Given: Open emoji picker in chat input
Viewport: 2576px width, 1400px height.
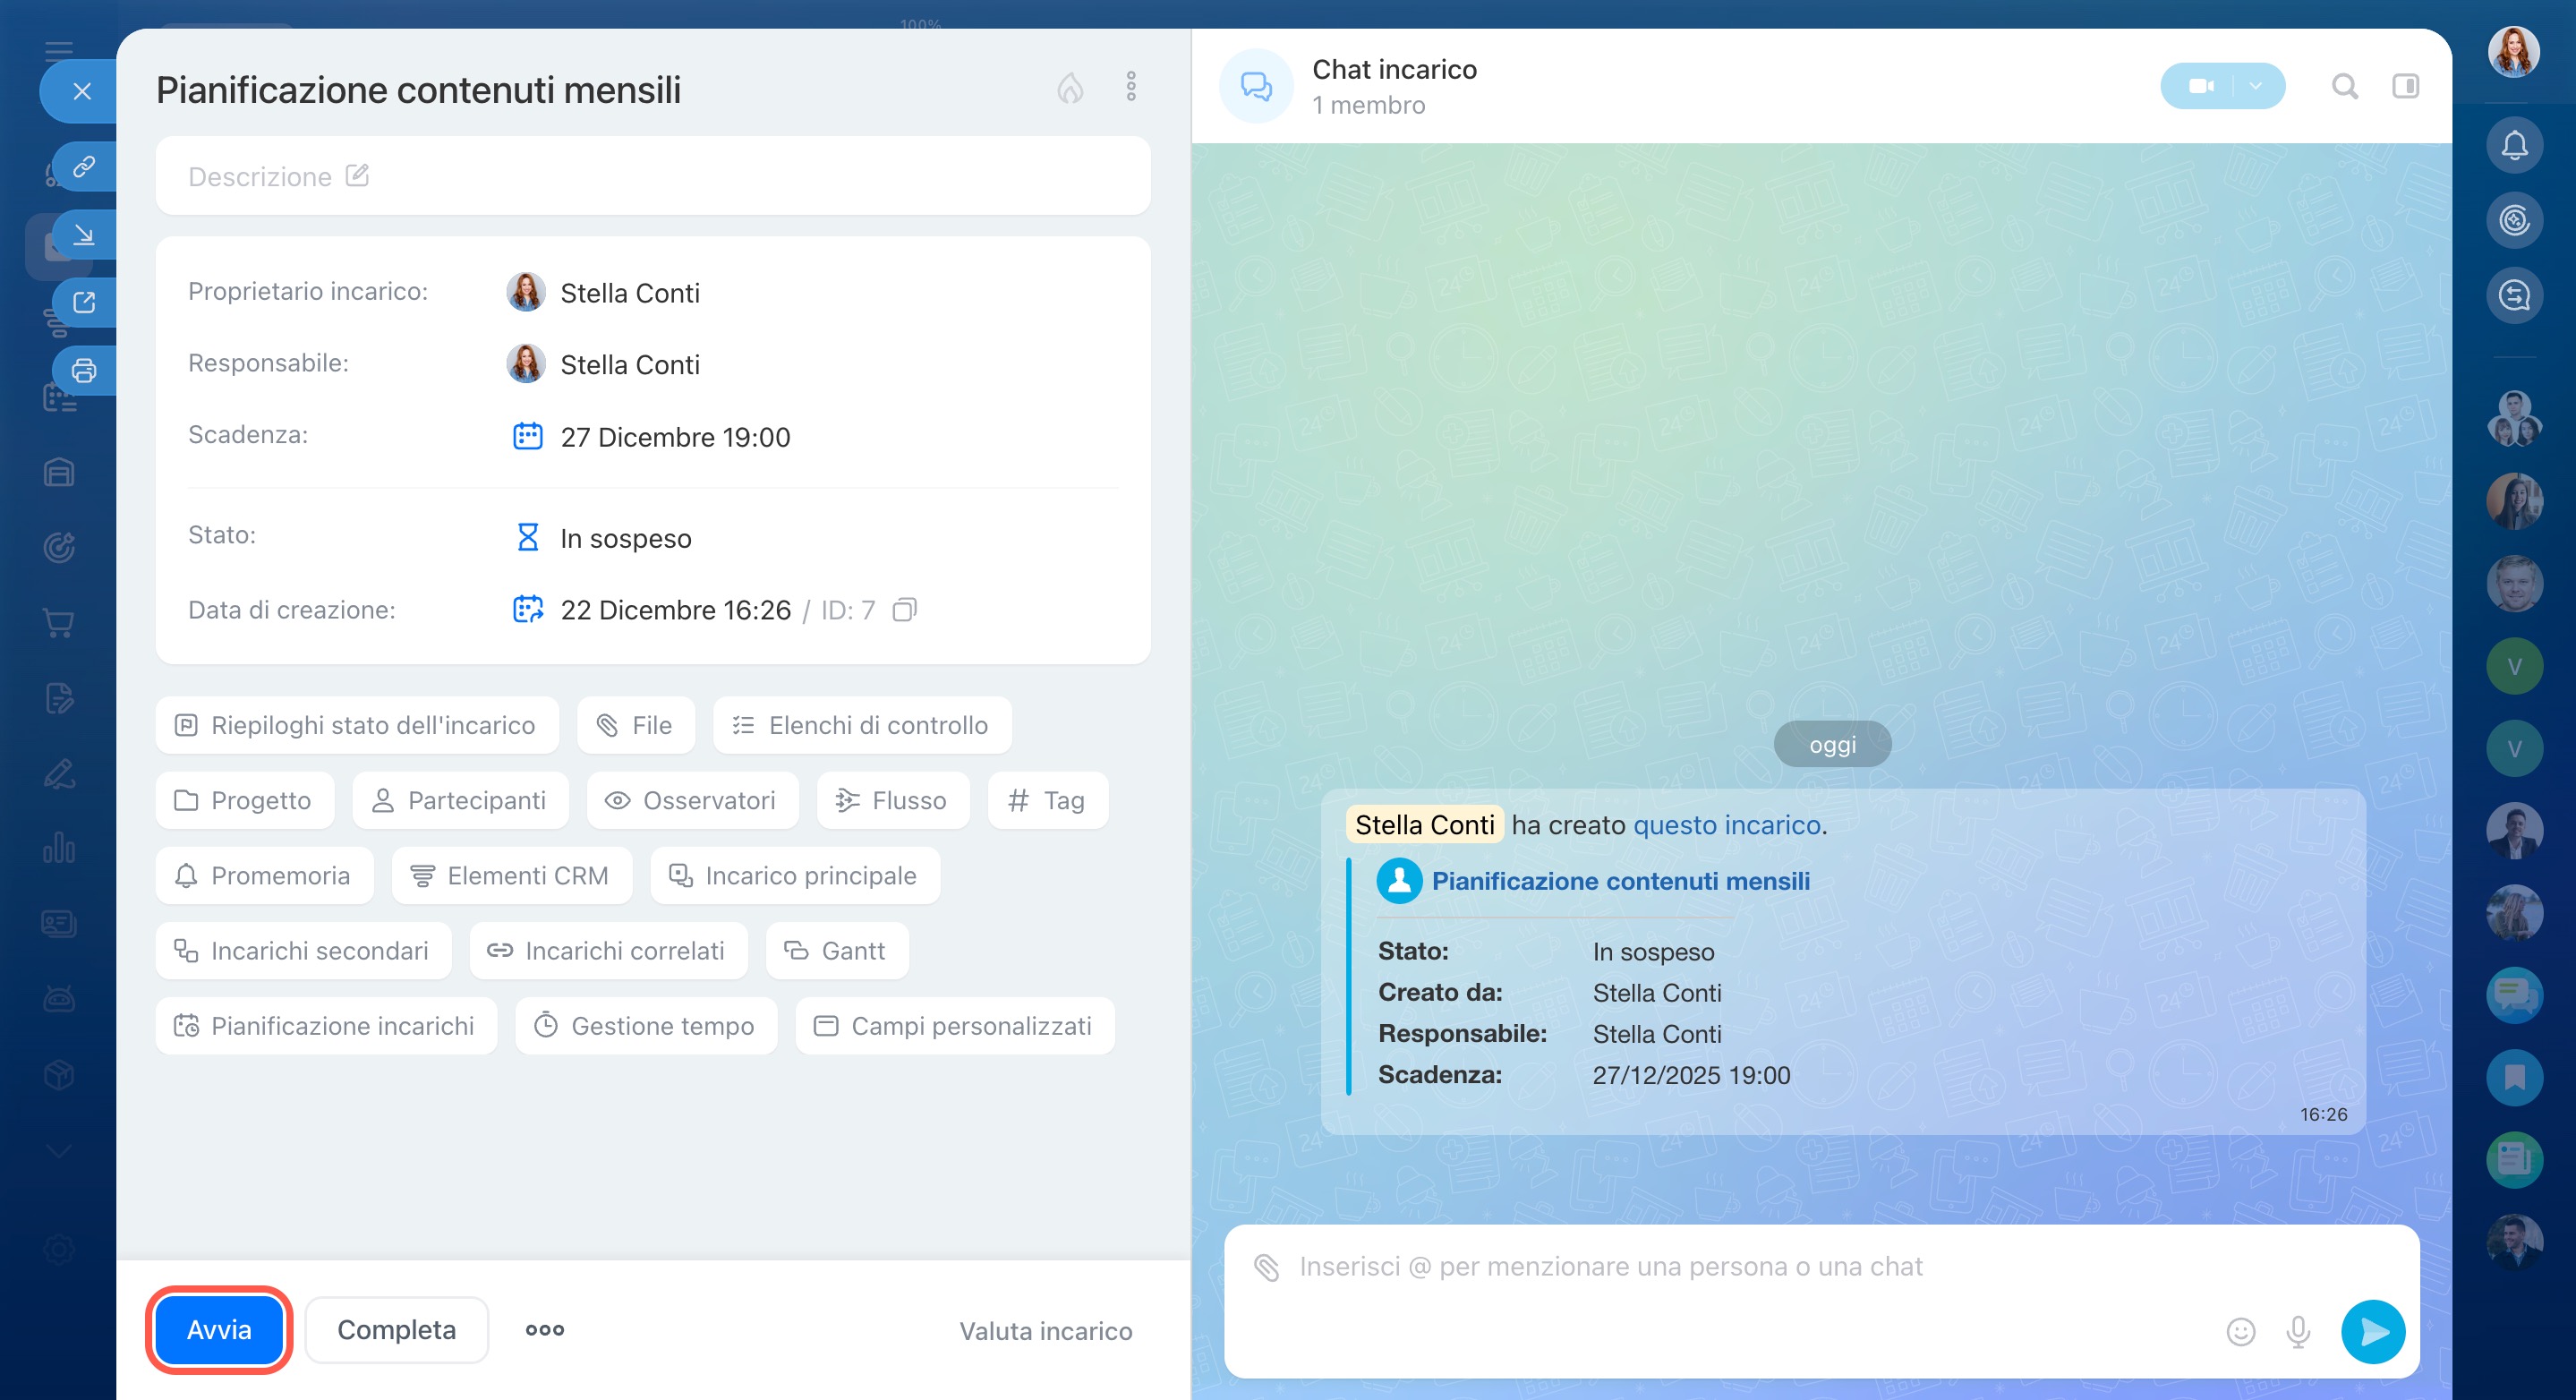Looking at the screenshot, I should pos(2240,1331).
